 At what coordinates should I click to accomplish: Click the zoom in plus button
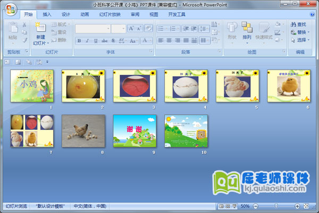(297, 206)
